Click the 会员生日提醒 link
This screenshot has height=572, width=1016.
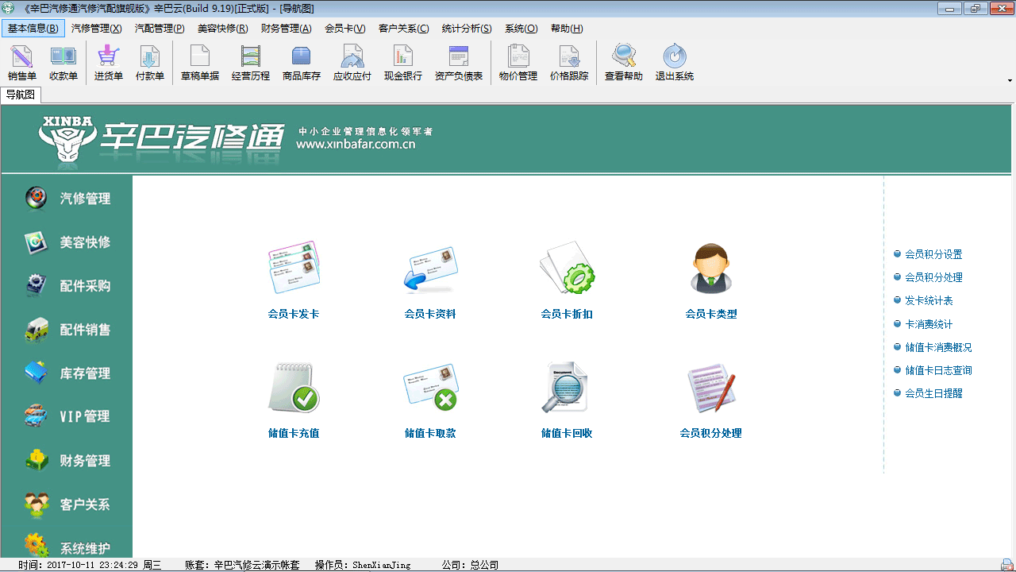click(x=933, y=393)
